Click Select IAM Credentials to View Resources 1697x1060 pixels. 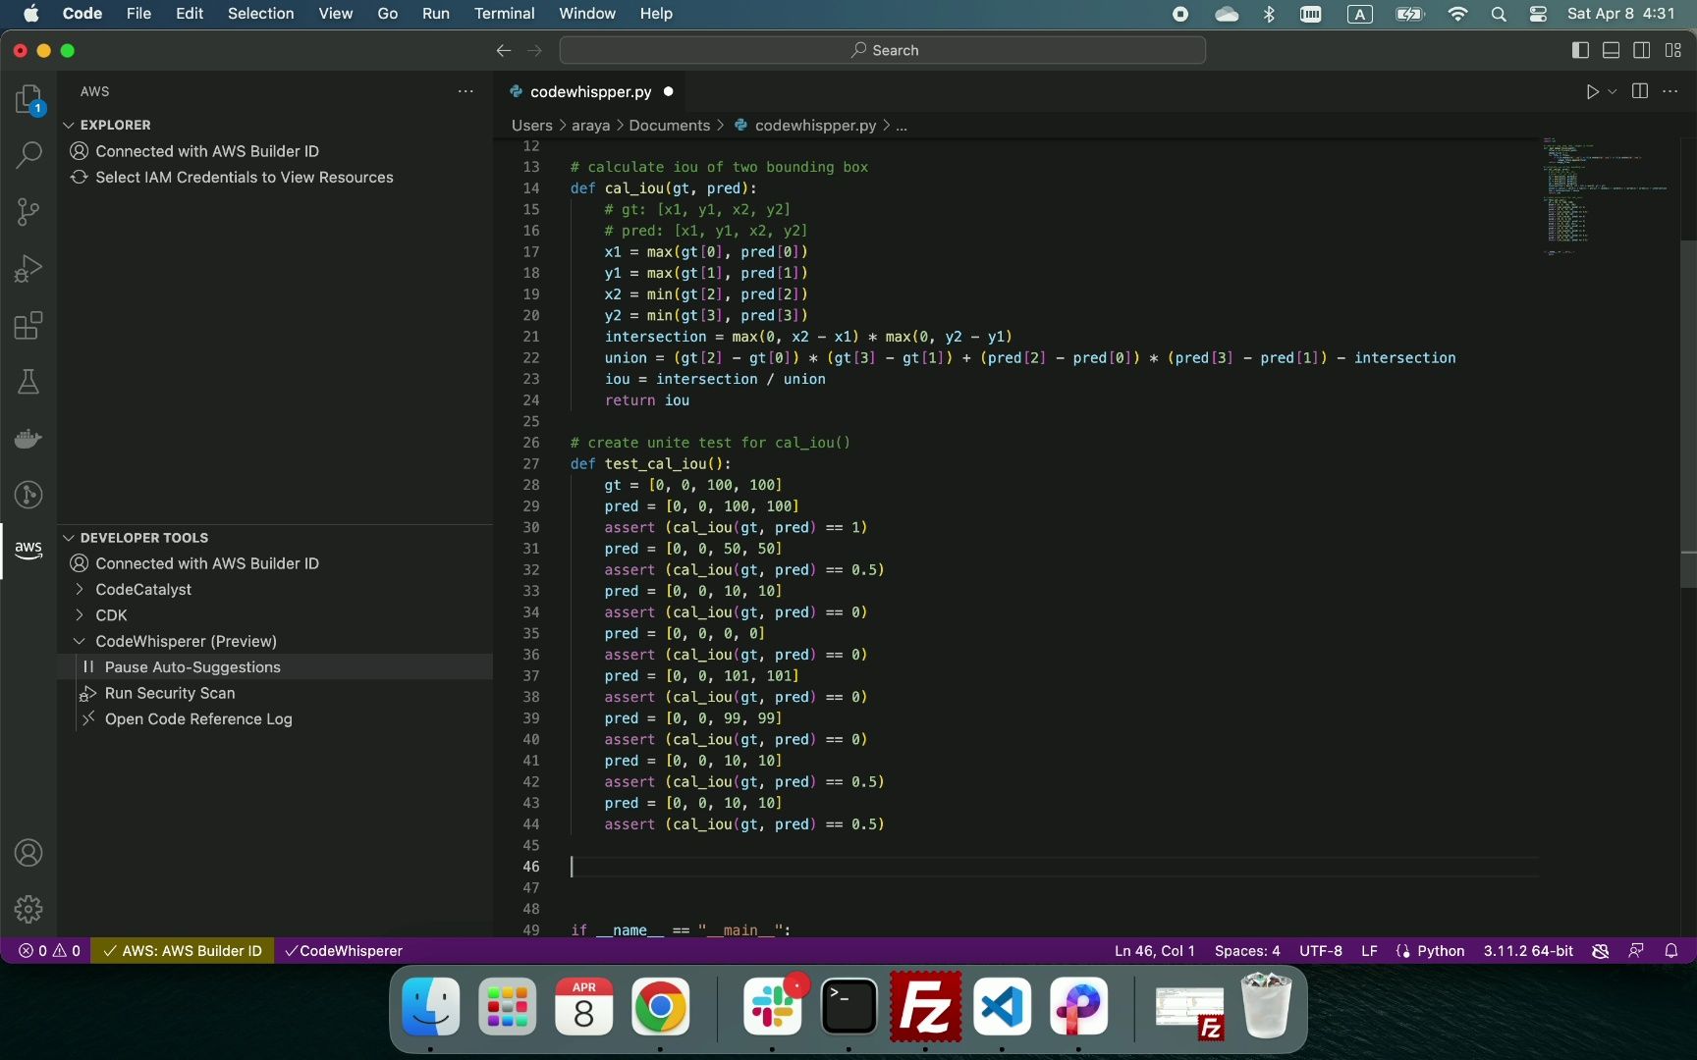pos(244,178)
